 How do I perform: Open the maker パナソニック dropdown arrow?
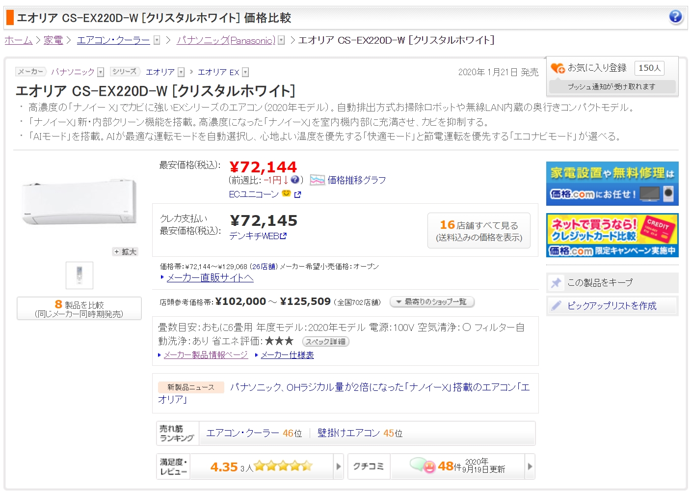tap(101, 72)
